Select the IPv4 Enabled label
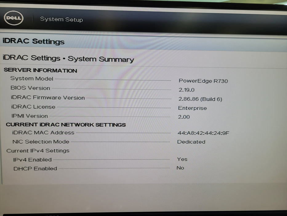Image resolution: width=287 pixels, height=216 pixels. 32,160
